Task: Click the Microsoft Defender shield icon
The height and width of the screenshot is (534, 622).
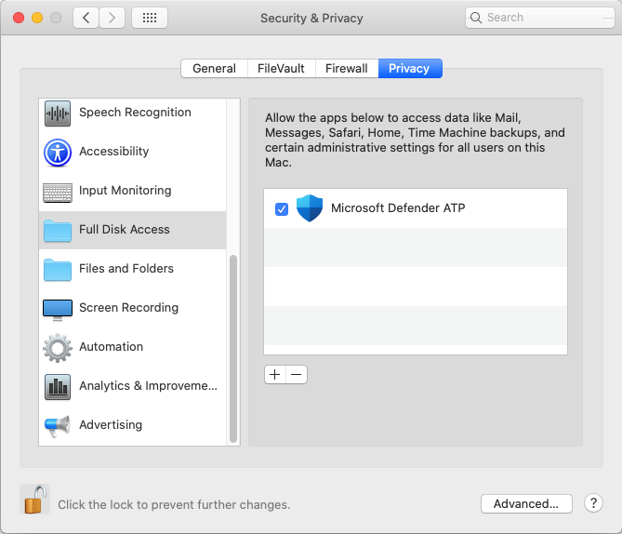Action: 310,208
